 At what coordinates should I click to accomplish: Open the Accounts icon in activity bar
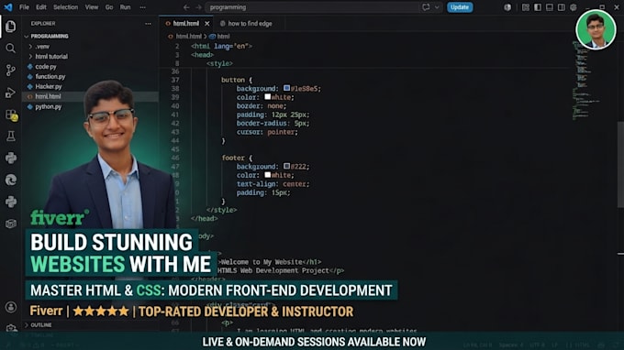(11, 307)
